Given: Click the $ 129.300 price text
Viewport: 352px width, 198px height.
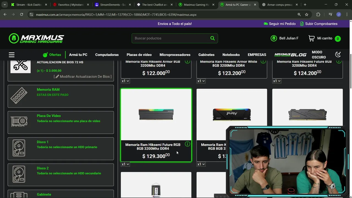Looking at the screenshot, I should 156,156.
